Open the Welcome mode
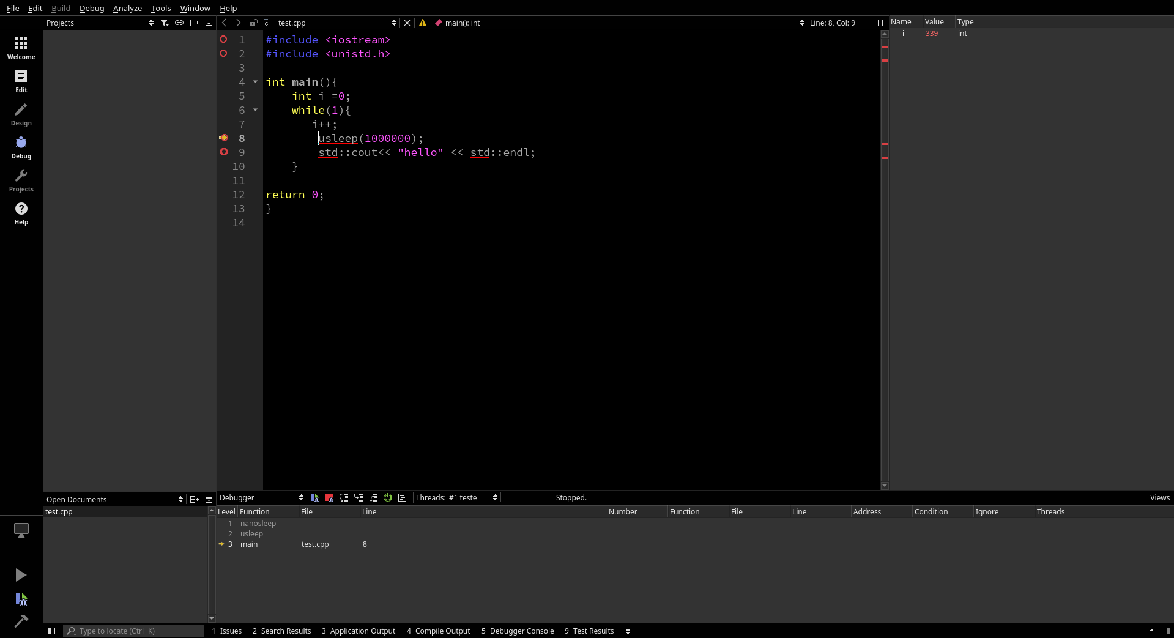This screenshot has width=1174, height=638. [21, 47]
